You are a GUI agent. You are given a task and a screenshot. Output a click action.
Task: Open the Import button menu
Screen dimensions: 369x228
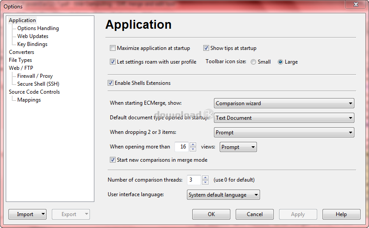[x=27, y=214]
